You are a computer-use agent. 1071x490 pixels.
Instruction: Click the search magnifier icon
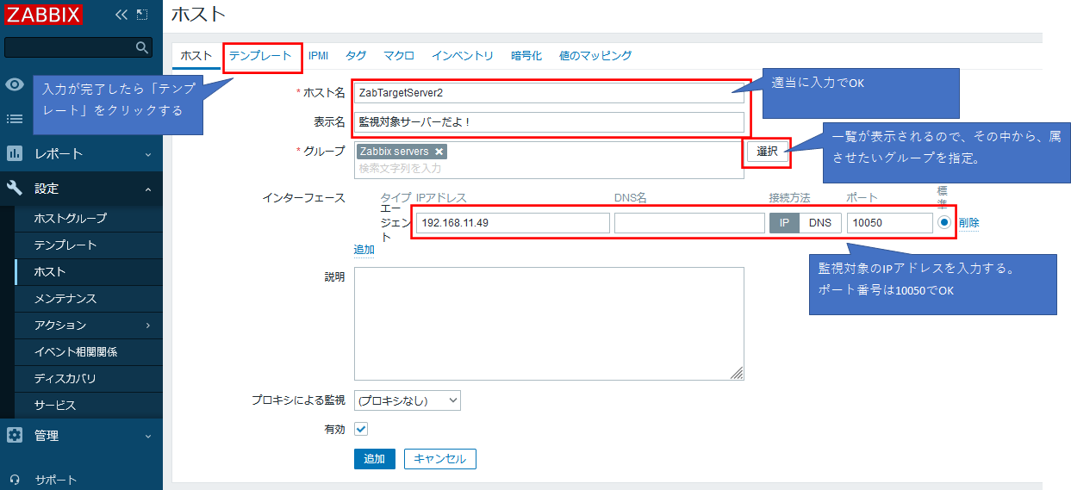click(142, 47)
